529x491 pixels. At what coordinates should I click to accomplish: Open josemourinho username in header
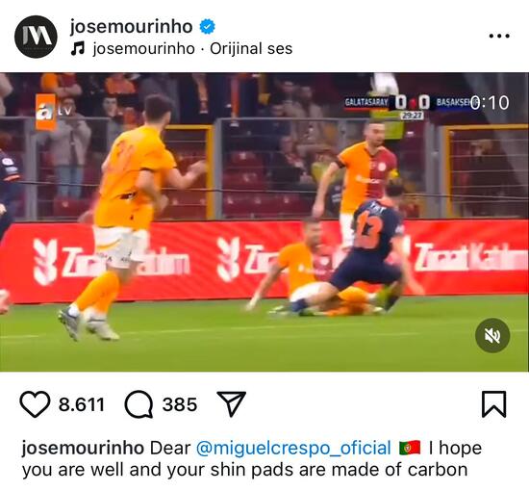[x=131, y=26]
